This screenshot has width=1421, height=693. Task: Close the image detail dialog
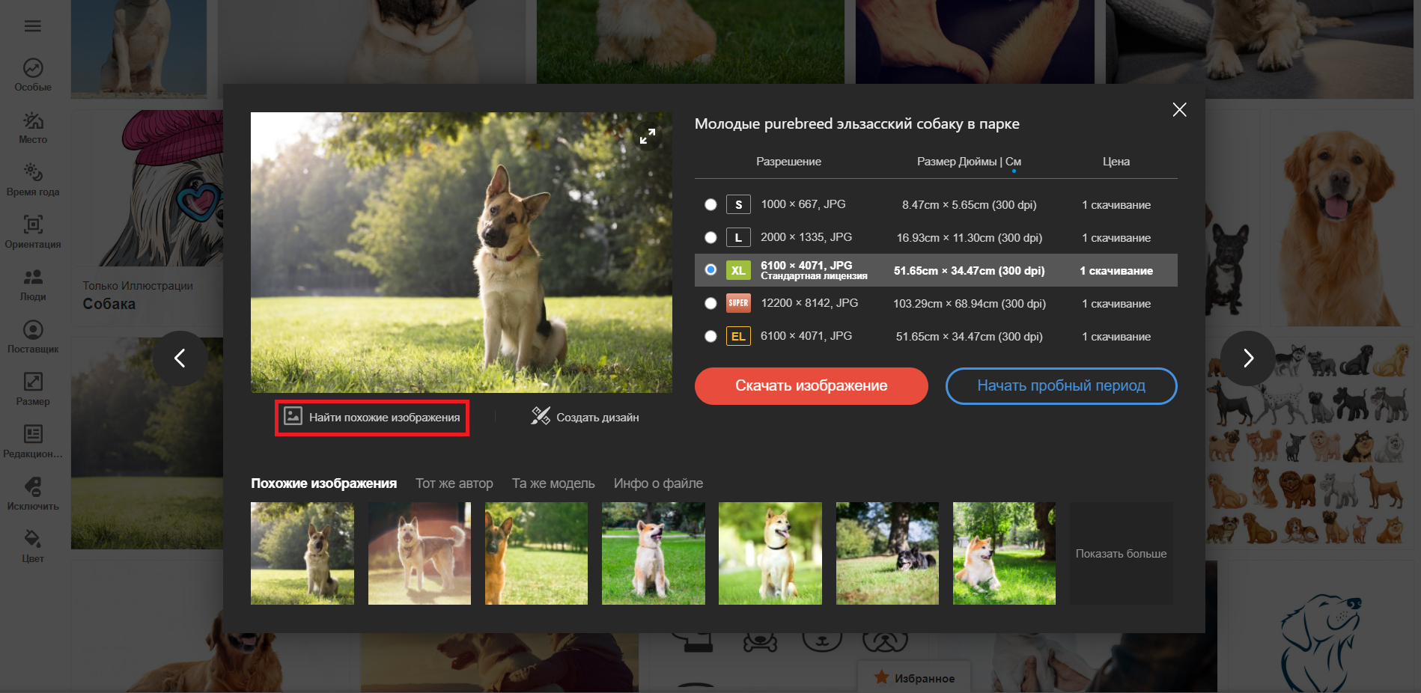[x=1179, y=109]
